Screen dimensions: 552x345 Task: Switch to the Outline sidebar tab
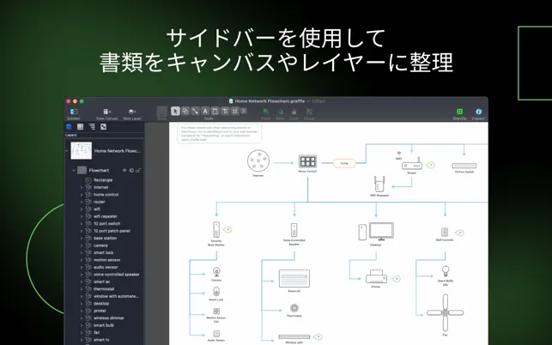click(x=92, y=127)
